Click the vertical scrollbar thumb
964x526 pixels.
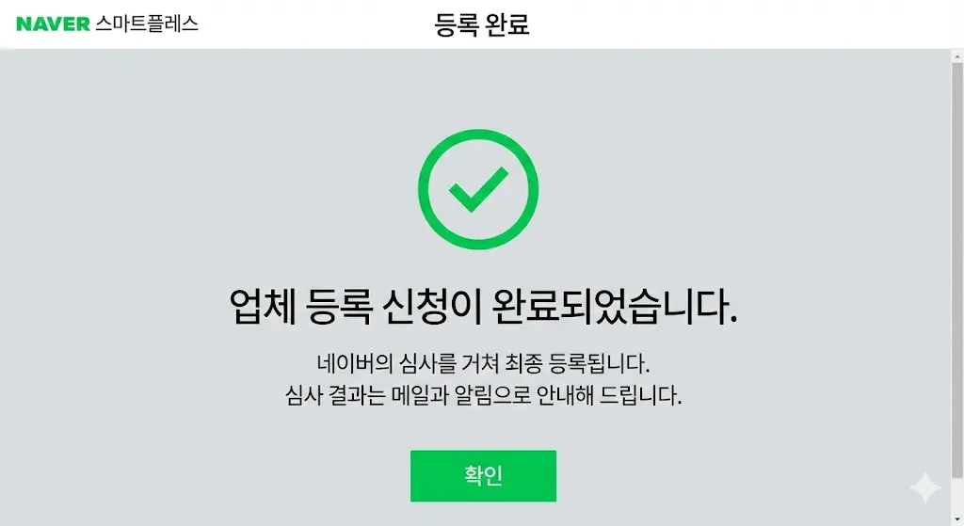(957, 269)
